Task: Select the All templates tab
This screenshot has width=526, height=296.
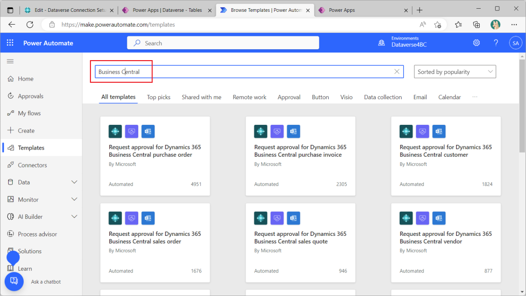Action: pos(119,97)
